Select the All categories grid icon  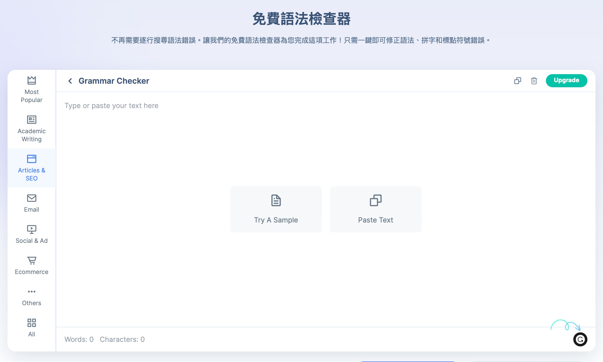click(x=31, y=323)
